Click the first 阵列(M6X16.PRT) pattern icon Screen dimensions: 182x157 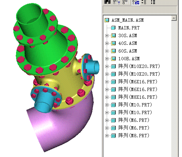[x=113, y=82]
